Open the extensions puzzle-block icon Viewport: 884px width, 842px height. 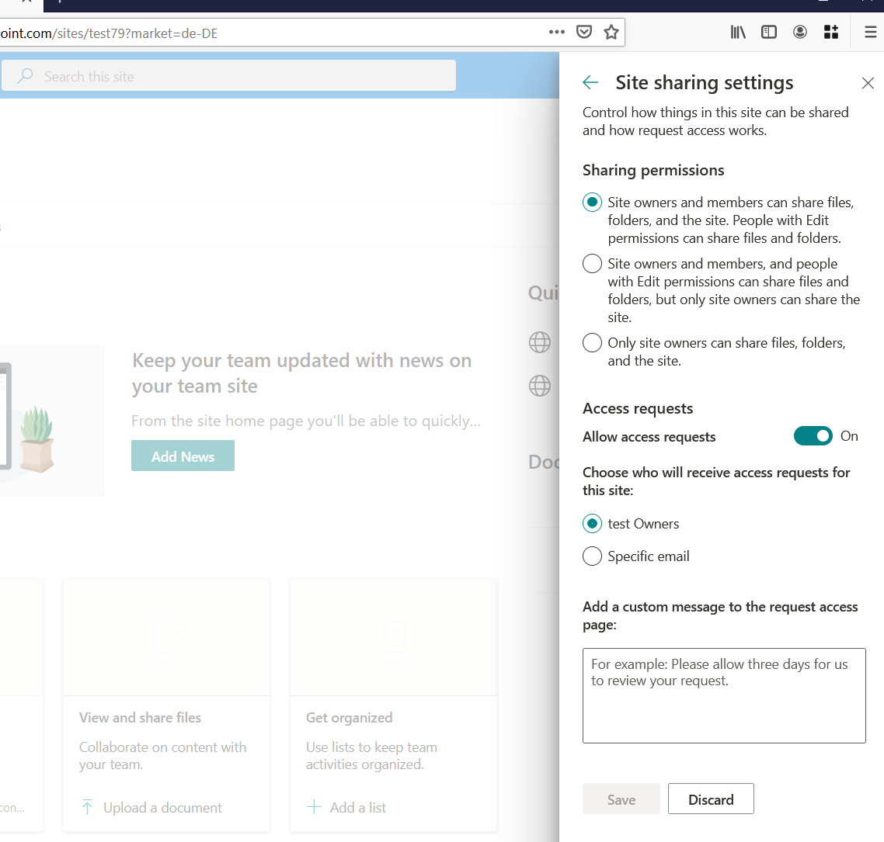(x=831, y=32)
